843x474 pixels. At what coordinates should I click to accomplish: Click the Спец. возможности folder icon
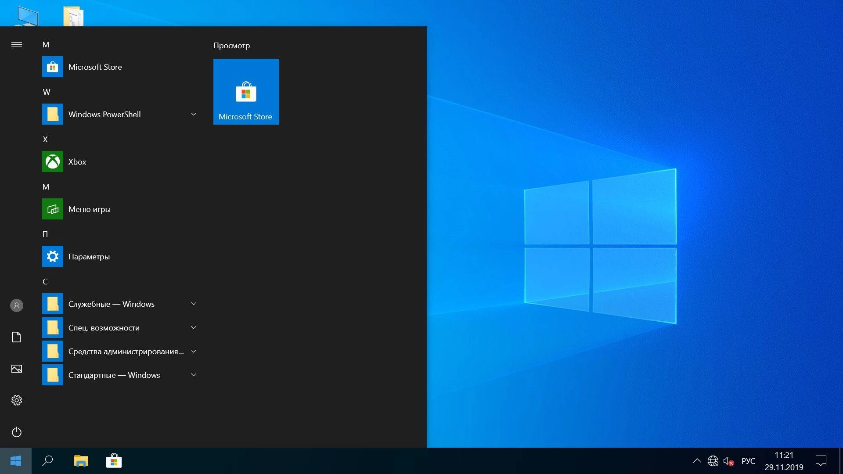pyautogui.click(x=53, y=327)
